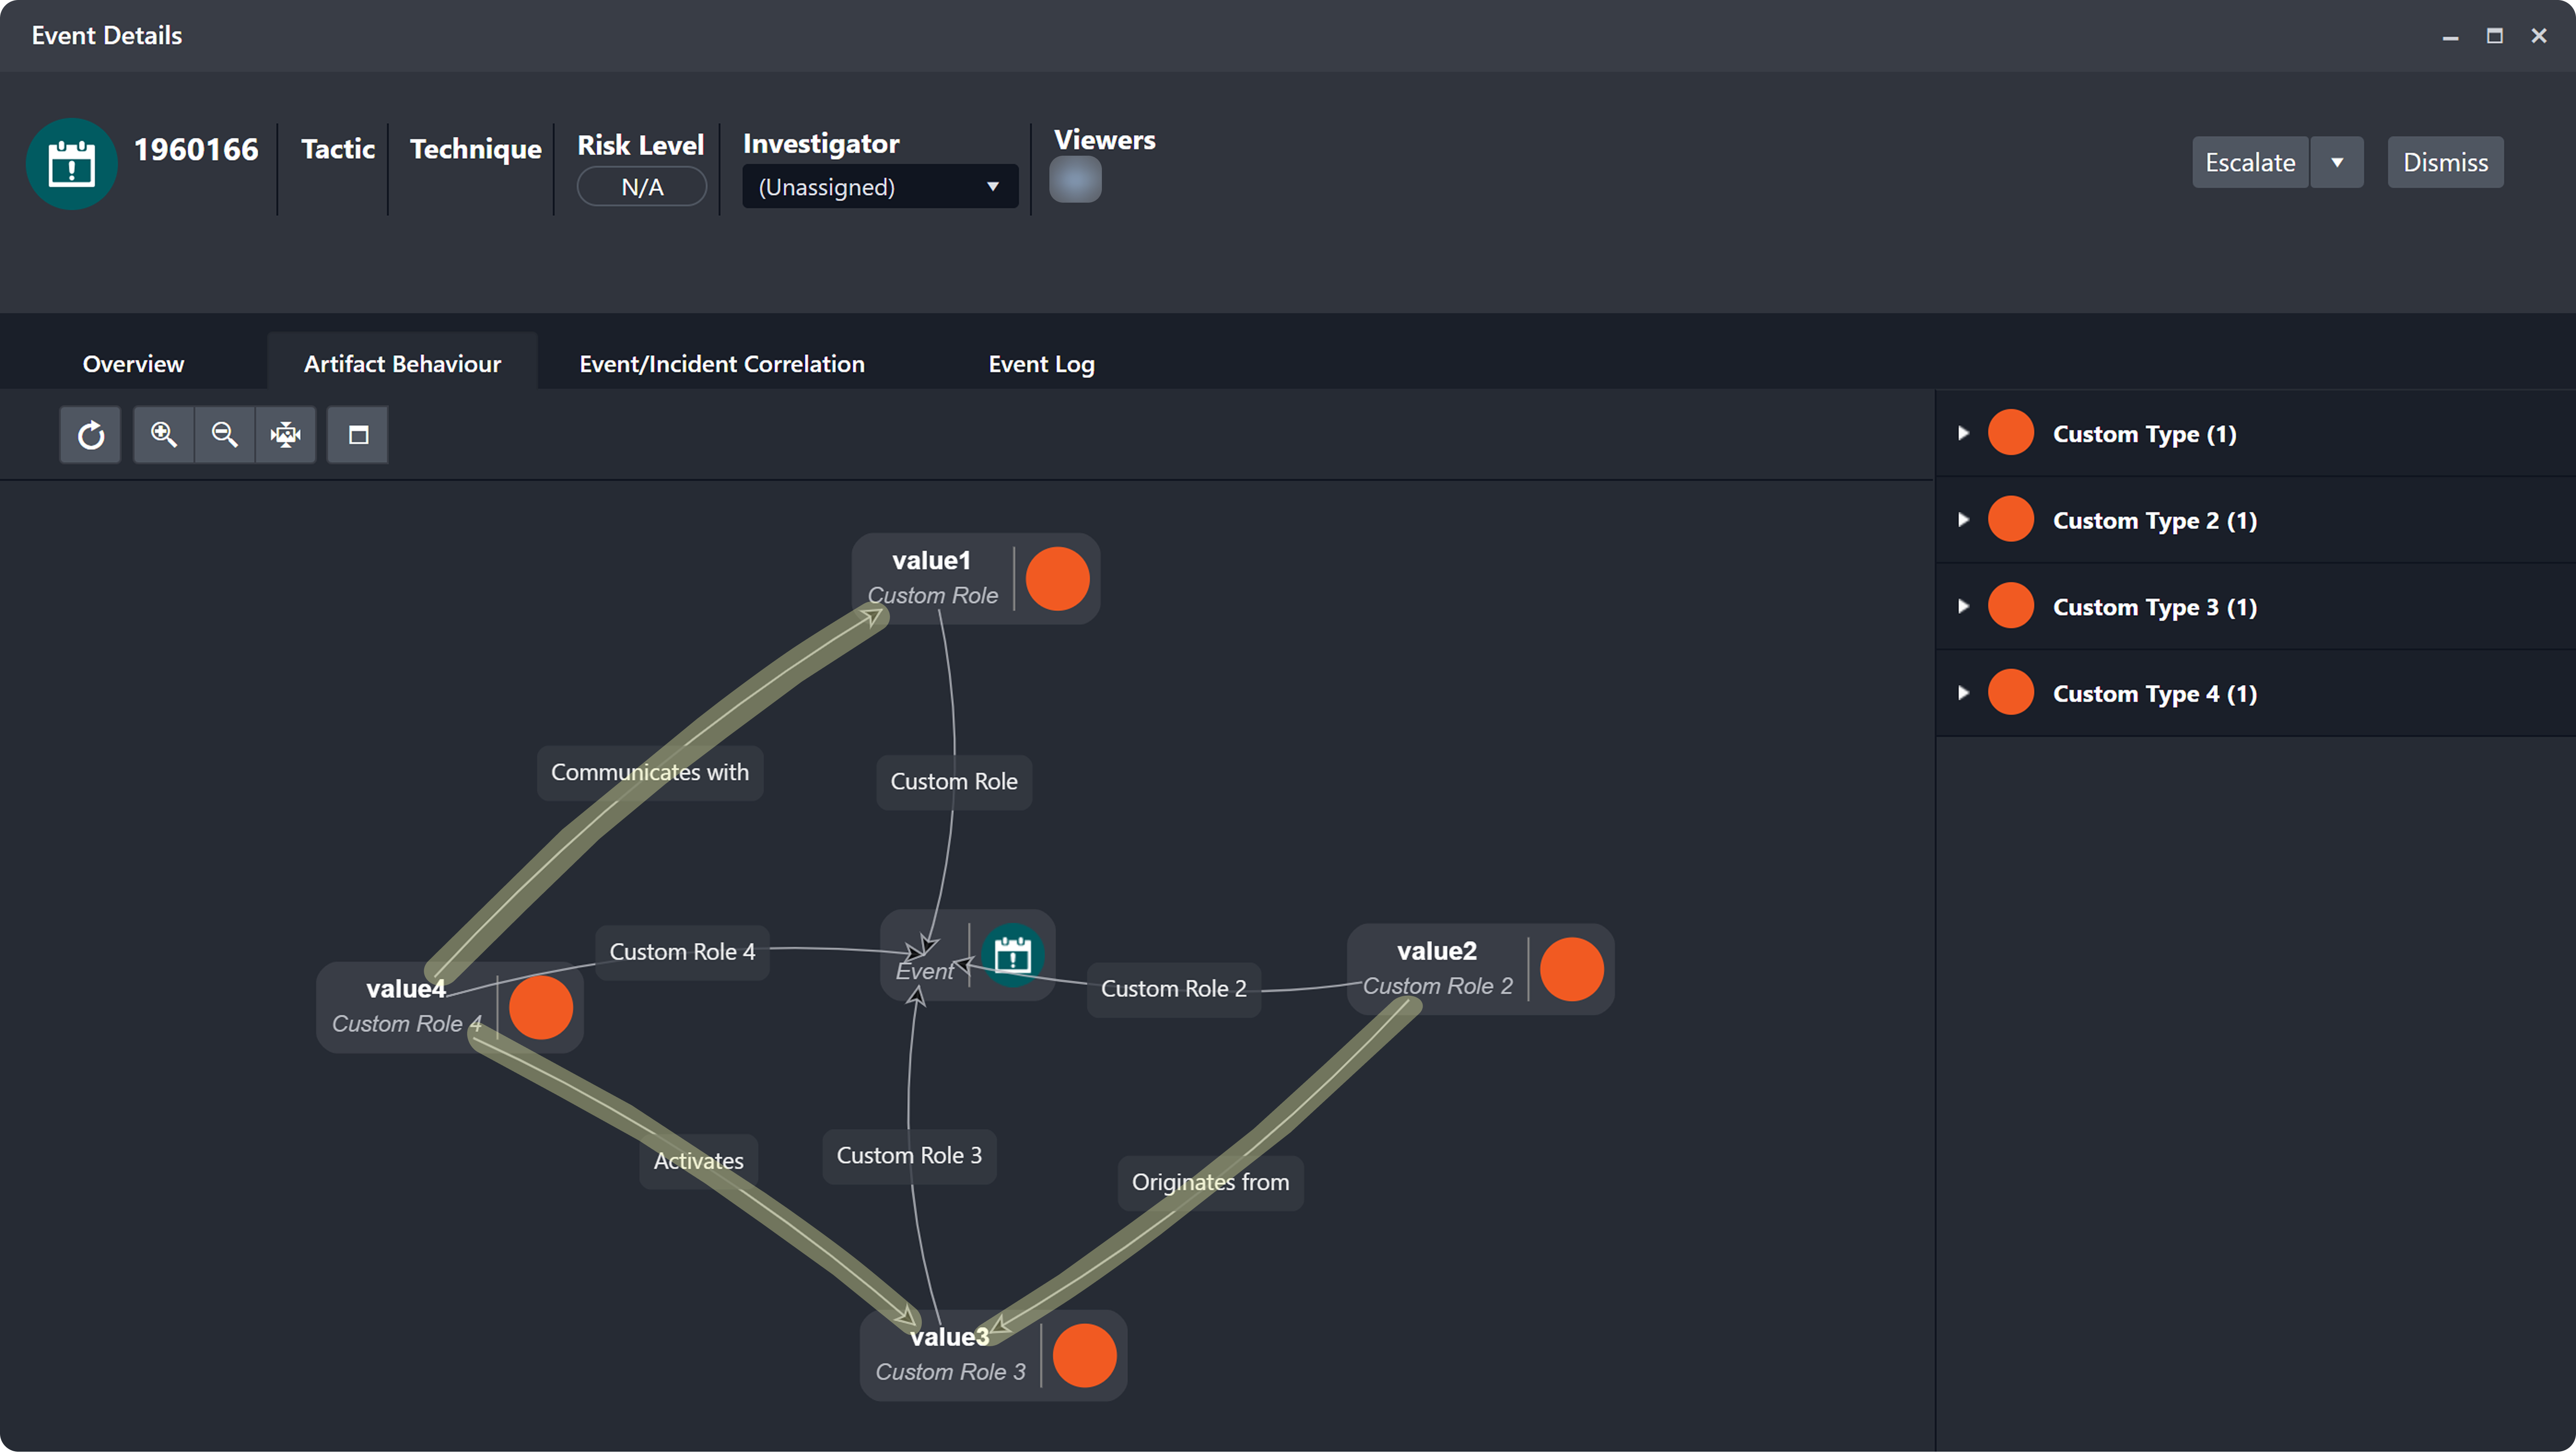
Task: Click the Communicates with edge label
Action: point(649,772)
